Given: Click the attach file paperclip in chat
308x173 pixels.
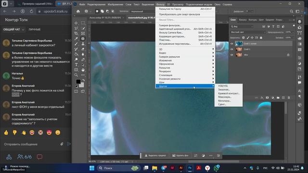Looking at the screenshot, I should click(62, 144).
